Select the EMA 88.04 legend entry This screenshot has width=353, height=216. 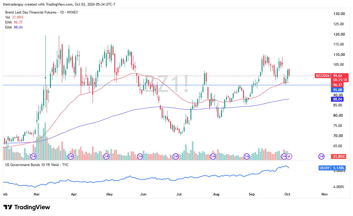[x=14, y=27]
